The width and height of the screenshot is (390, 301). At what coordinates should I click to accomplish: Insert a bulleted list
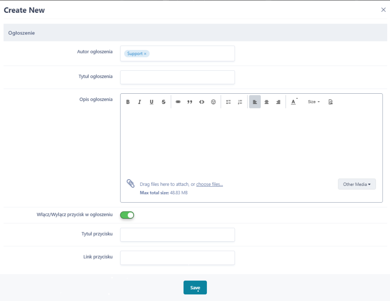pos(228,102)
